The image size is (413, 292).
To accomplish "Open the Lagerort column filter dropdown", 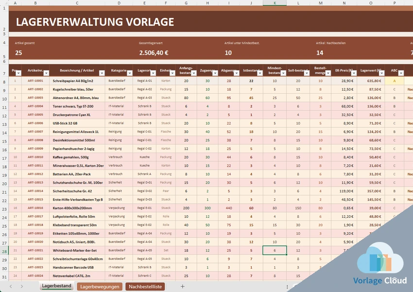I will pyautogui.click(x=153, y=73).
